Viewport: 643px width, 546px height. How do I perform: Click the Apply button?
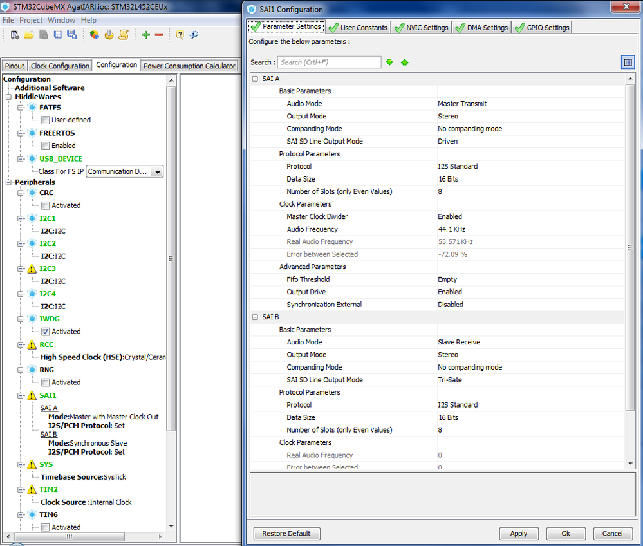[518, 534]
